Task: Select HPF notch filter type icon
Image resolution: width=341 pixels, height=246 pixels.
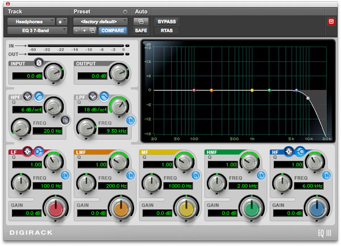Action: tap(27, 97)
